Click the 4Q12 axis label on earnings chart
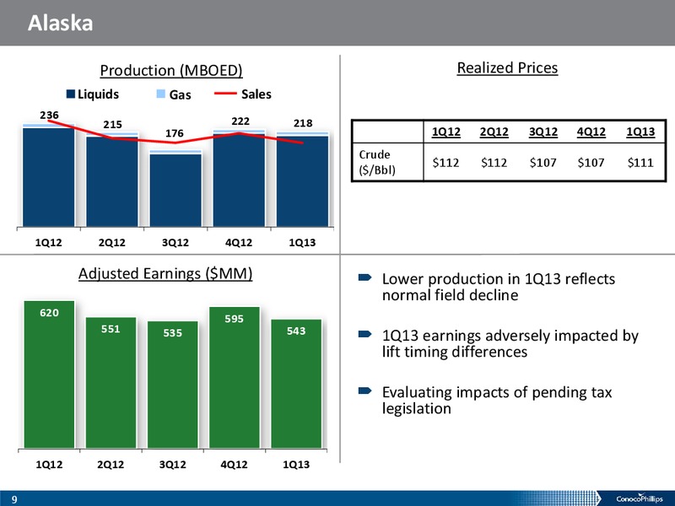 point(235,465)
